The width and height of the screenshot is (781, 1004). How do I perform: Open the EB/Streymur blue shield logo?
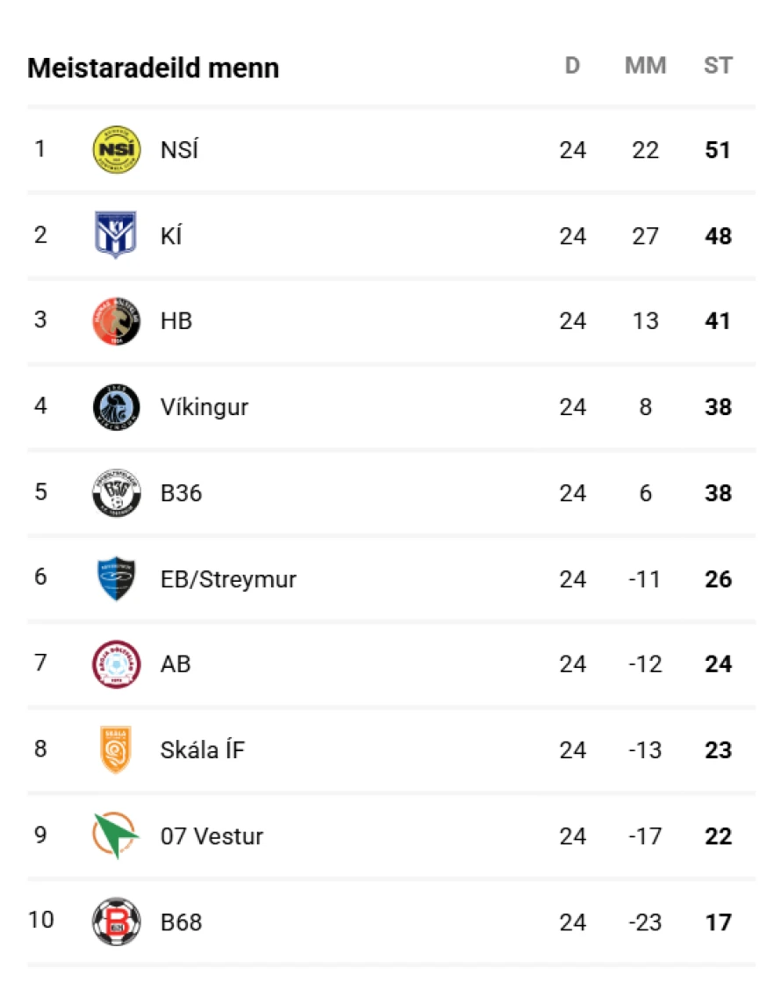click(x=116, y=578)
